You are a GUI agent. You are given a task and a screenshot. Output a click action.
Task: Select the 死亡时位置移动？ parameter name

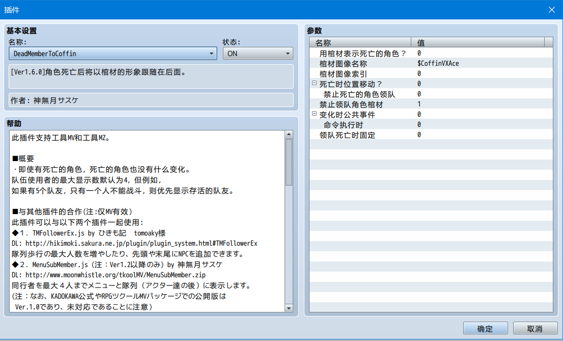350,84
